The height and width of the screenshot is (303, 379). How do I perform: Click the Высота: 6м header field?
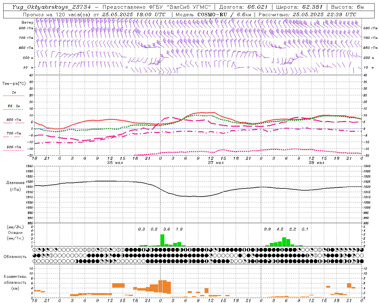click(347, 7)
